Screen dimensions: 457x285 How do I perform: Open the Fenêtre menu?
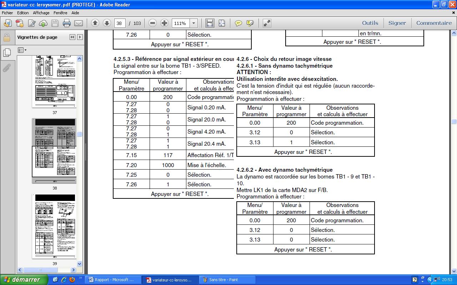point(60,13)
